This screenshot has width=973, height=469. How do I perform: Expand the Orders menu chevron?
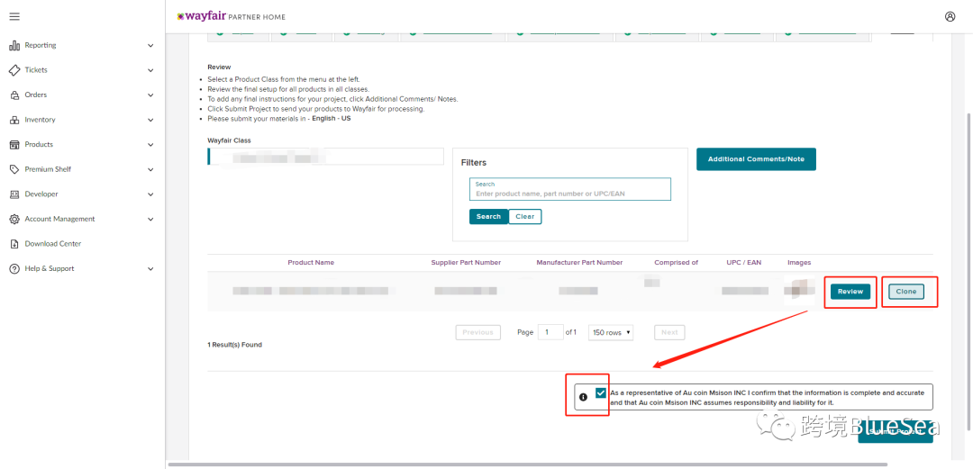pyautogui.click(x=150, y=95)
